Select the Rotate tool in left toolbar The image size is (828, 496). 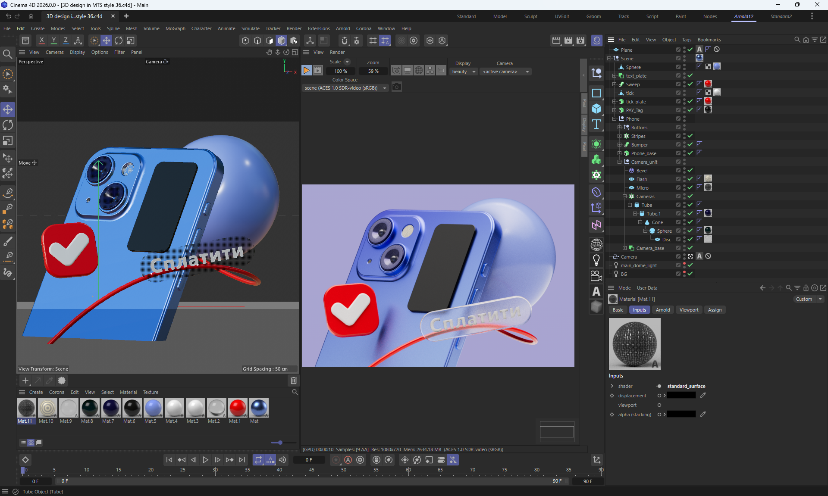8,125
